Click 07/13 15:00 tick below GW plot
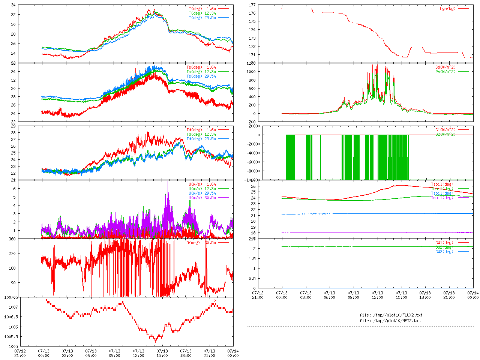The image size is (480, 360). (x=401, y=295)
